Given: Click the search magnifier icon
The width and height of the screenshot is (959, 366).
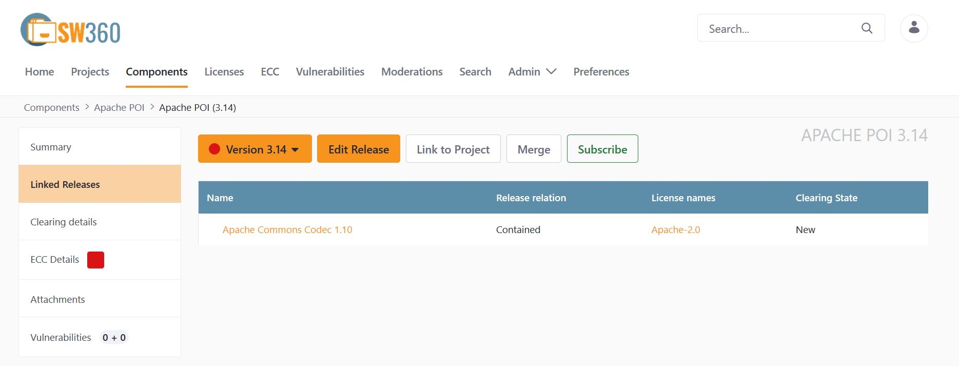Looking at the screenshot, I should (867, 28).
